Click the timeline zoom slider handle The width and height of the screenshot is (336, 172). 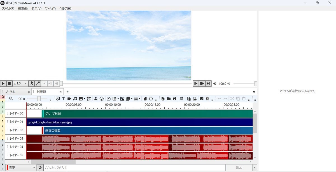39,99
